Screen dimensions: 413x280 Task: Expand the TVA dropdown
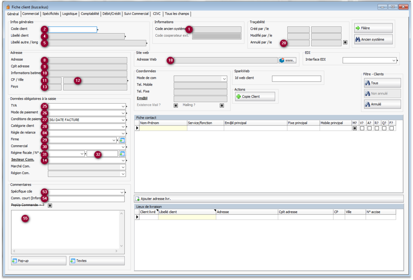click(x=123, y=107)
